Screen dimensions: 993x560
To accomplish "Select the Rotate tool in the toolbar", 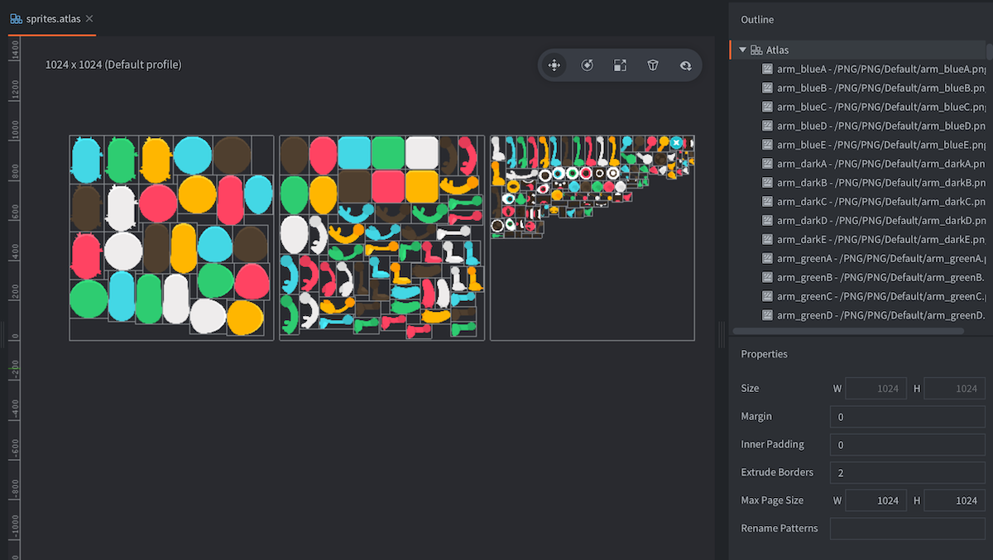I will coord(587,65).
